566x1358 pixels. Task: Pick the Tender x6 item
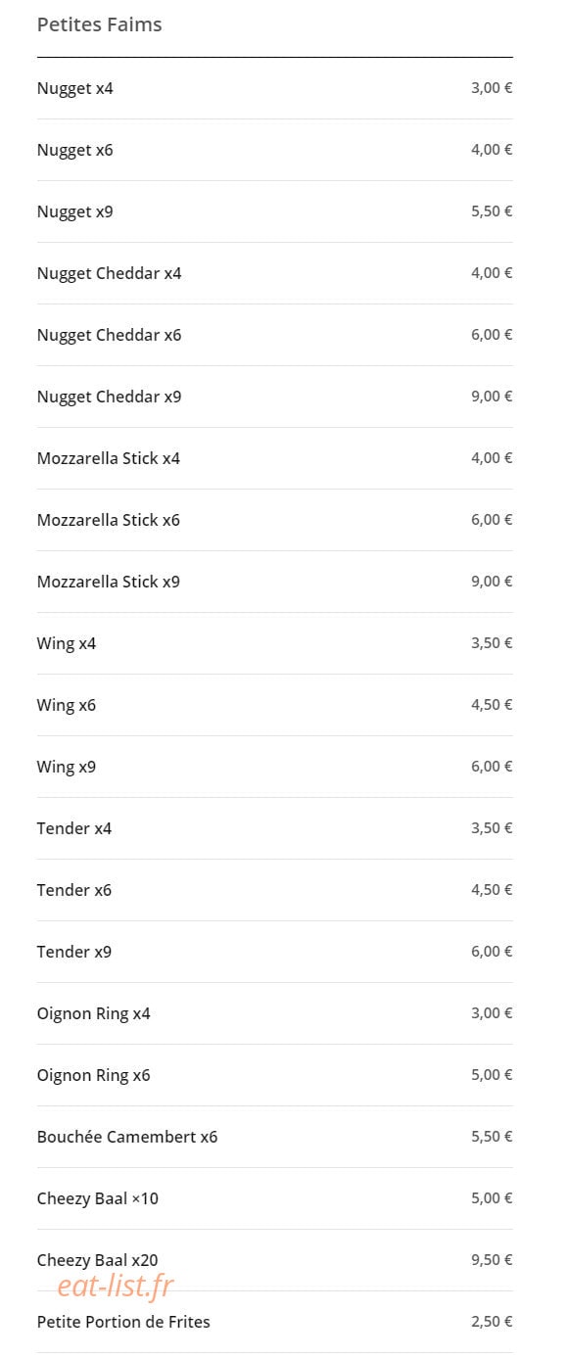tap(274, 890)
